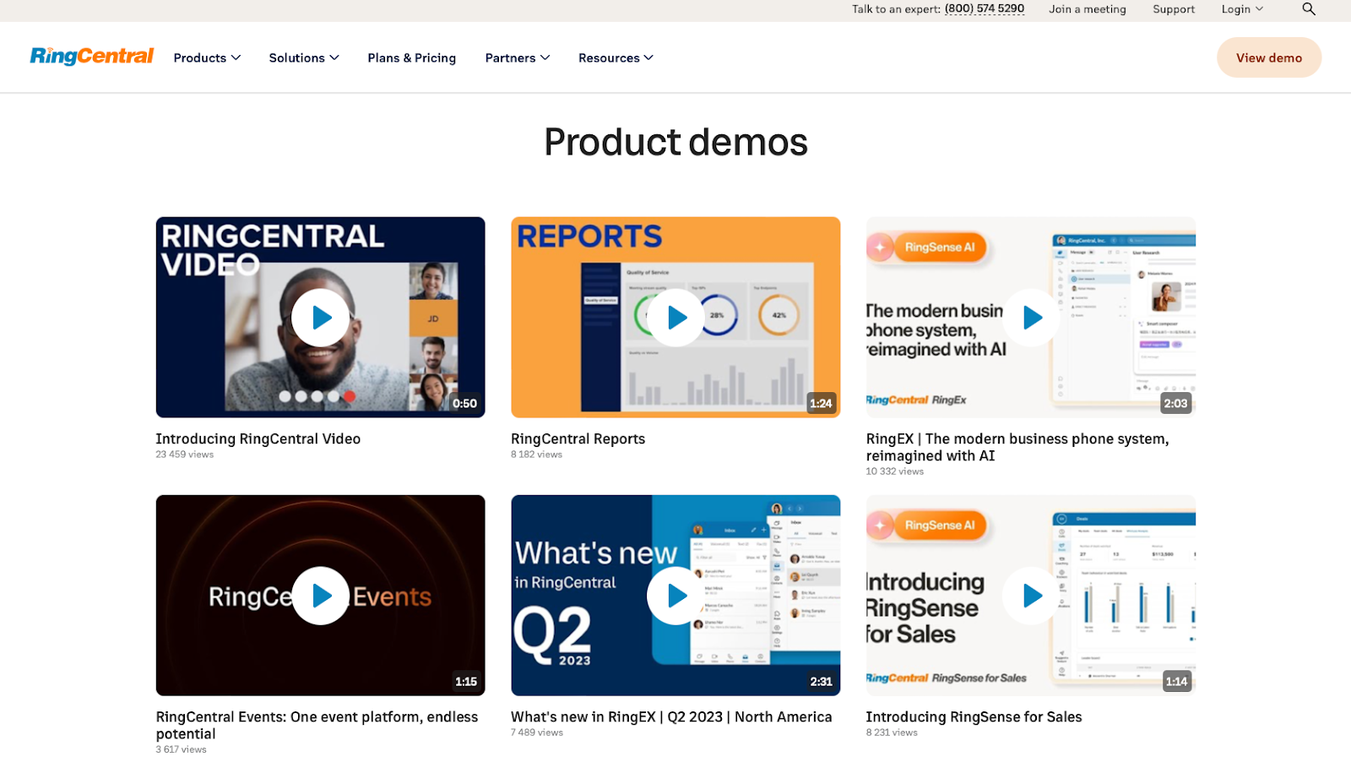Click the RingCentral logo
The height and width of the screenshot is (768, 1351).
tap(92, 57)
